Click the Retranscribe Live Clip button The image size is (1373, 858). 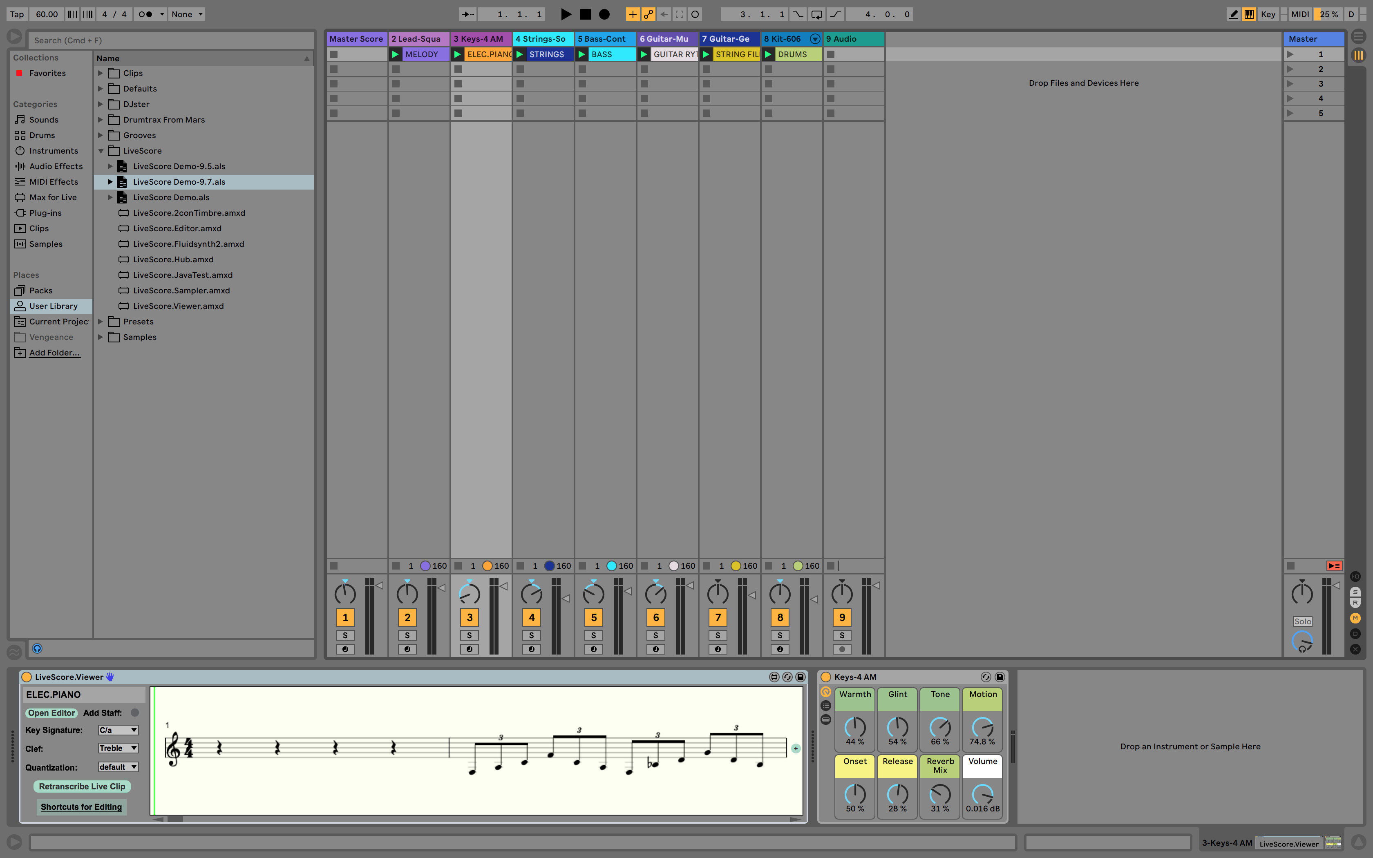(x=82, y=786)
